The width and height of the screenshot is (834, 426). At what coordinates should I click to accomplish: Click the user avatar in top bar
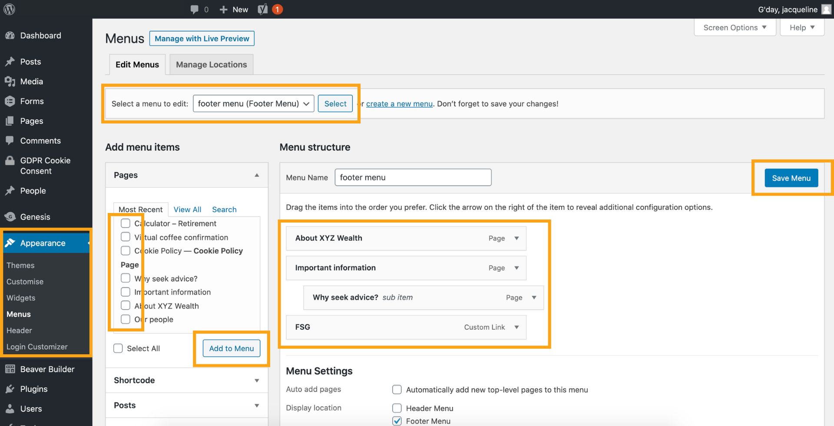pyautogui.click(x=826, y=9)
